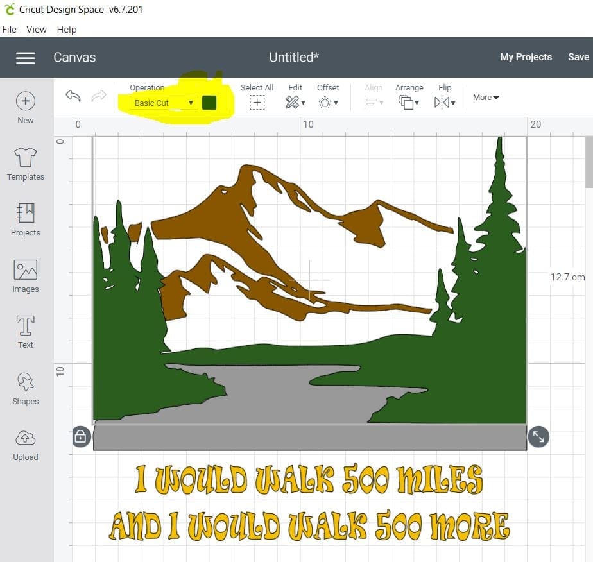
Task: Expand the Offset dropdown arrow
Action: (336, 102)
